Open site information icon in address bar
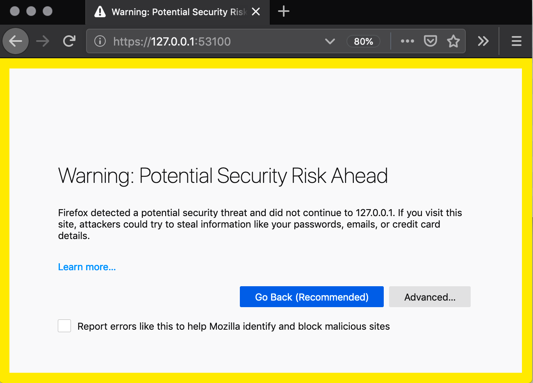The width and height of the screenshot is (533, 383). coord(100,41)
